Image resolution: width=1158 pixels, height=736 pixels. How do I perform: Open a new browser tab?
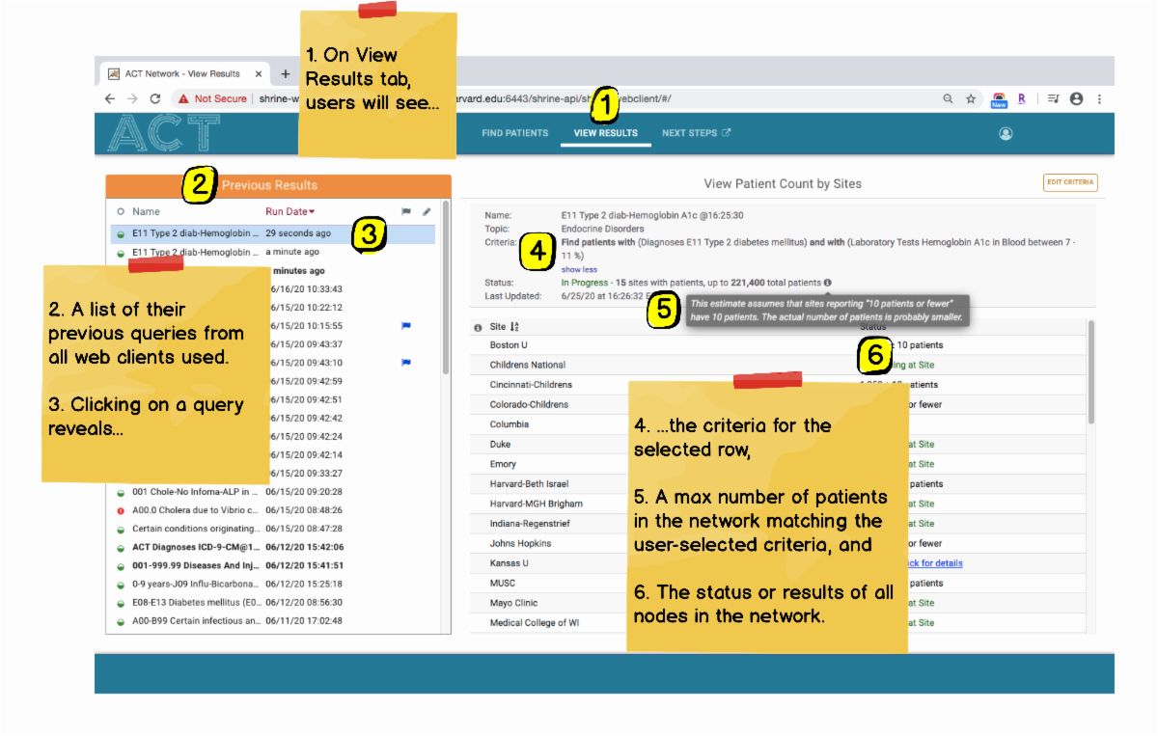(x=286, y=73)
